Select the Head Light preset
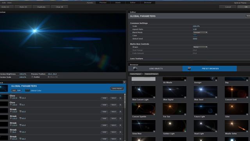Viewport: 250px width, 141px height. click(205, 126)
